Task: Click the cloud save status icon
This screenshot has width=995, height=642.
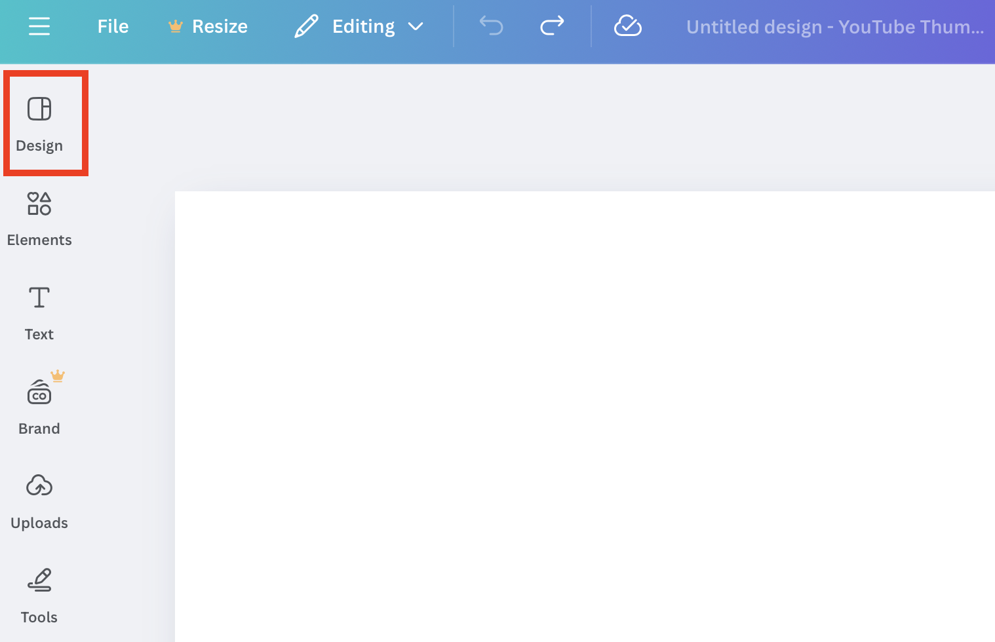Action: point(627,26)
